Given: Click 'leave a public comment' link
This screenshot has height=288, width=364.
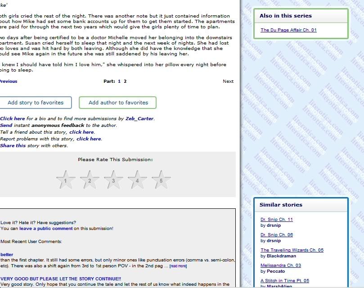Looking at the screenshot, I should [x=46, y=229].
